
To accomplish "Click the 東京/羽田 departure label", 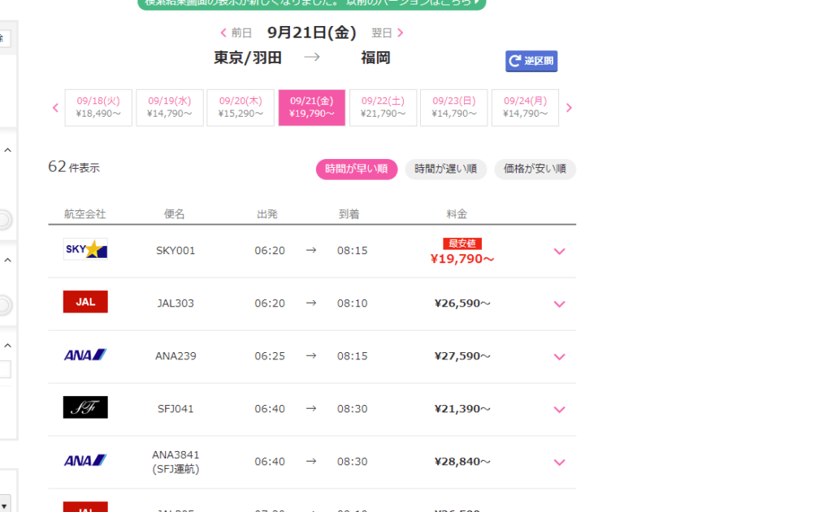I will coord(247,58).
